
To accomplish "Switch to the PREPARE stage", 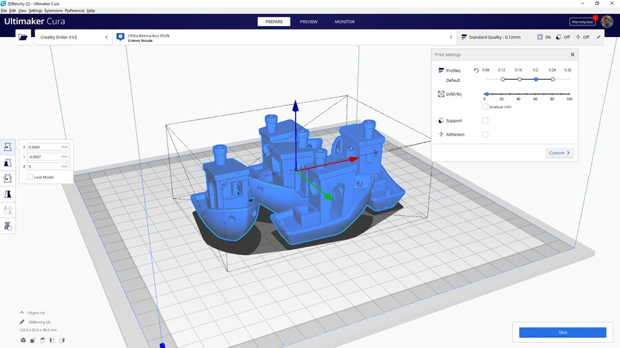I will (273, 22).
